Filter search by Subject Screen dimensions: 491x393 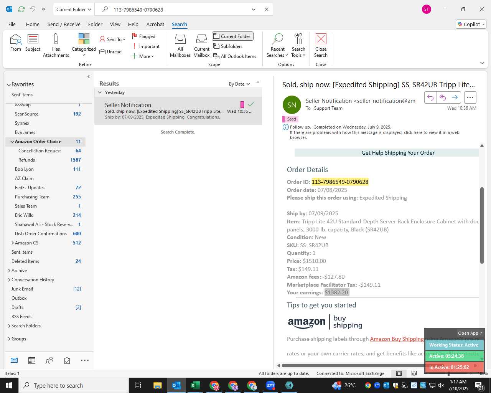pyautogui.click(x=33, y=43)
